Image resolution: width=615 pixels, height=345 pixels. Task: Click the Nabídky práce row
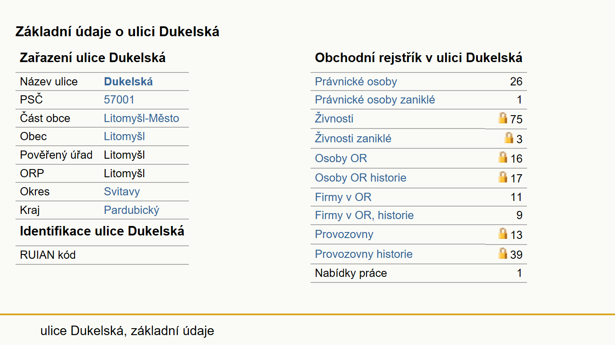pos(418,273)
